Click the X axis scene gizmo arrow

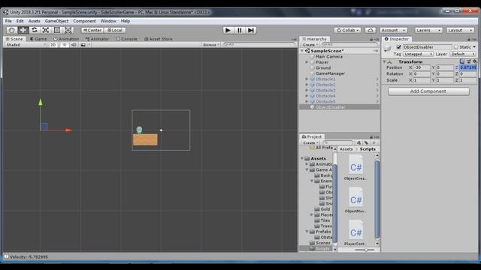68,130
